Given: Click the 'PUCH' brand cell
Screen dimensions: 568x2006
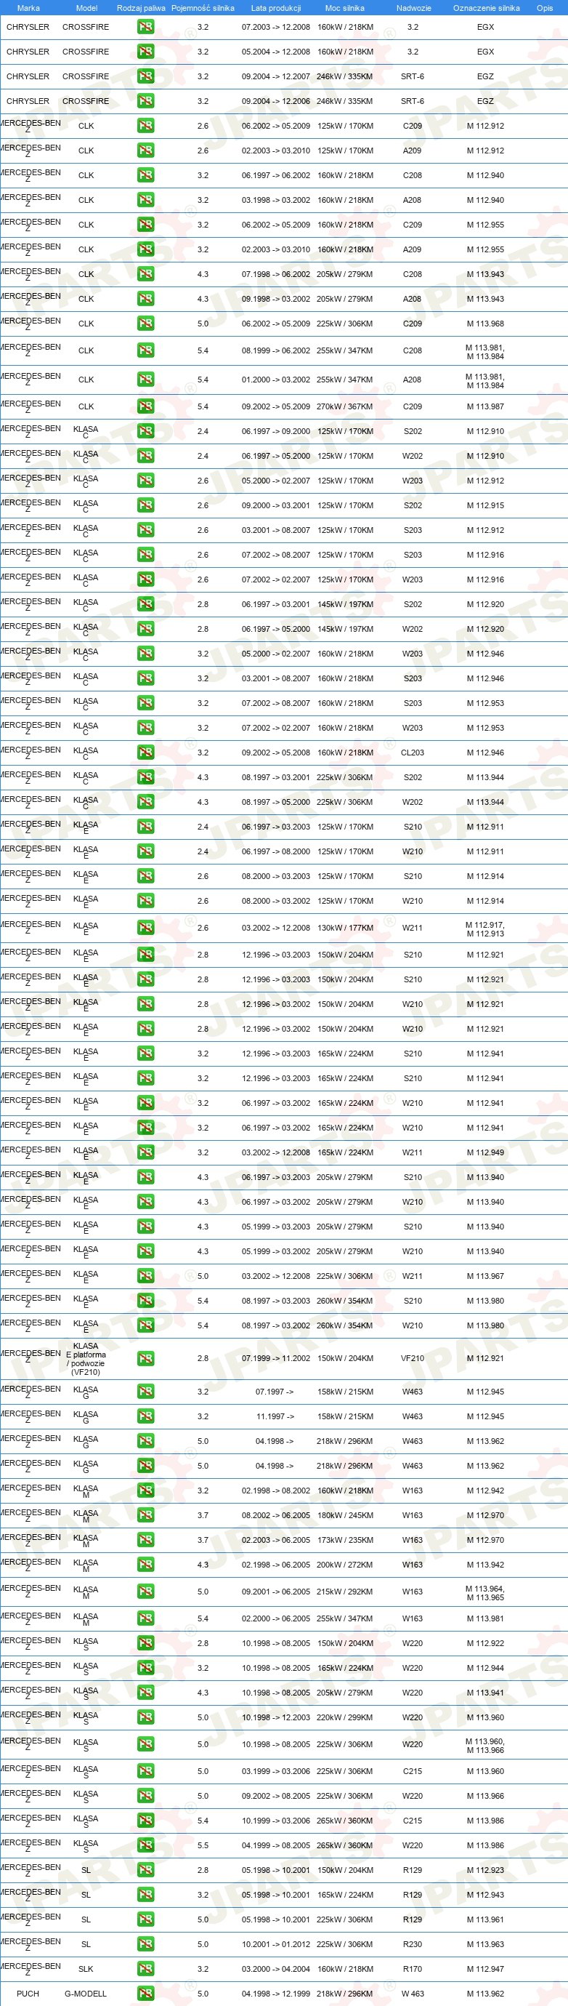Looking at the screenshot, I should click(x=28, y=1994).
